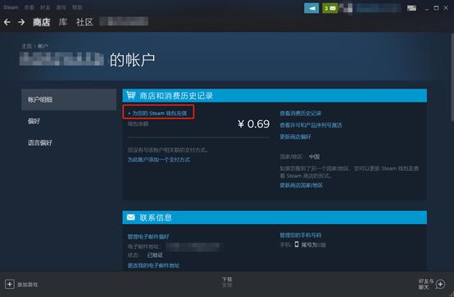Open 查看消费历史记录 link
Image resolution: width=454 pixels, height=297 pixels.
tap(301, 114)
